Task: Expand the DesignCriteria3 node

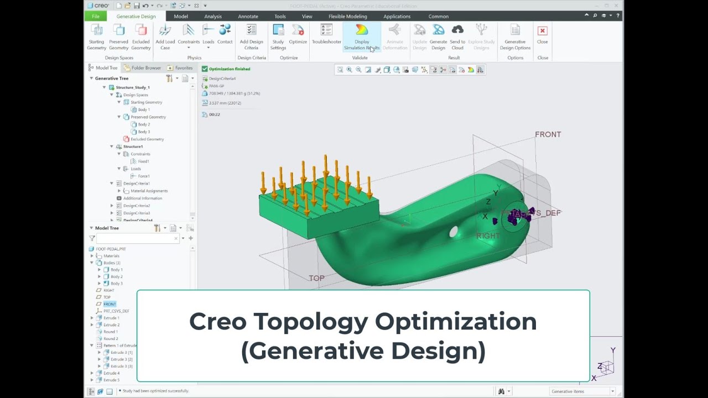Action: pos(111,213)
